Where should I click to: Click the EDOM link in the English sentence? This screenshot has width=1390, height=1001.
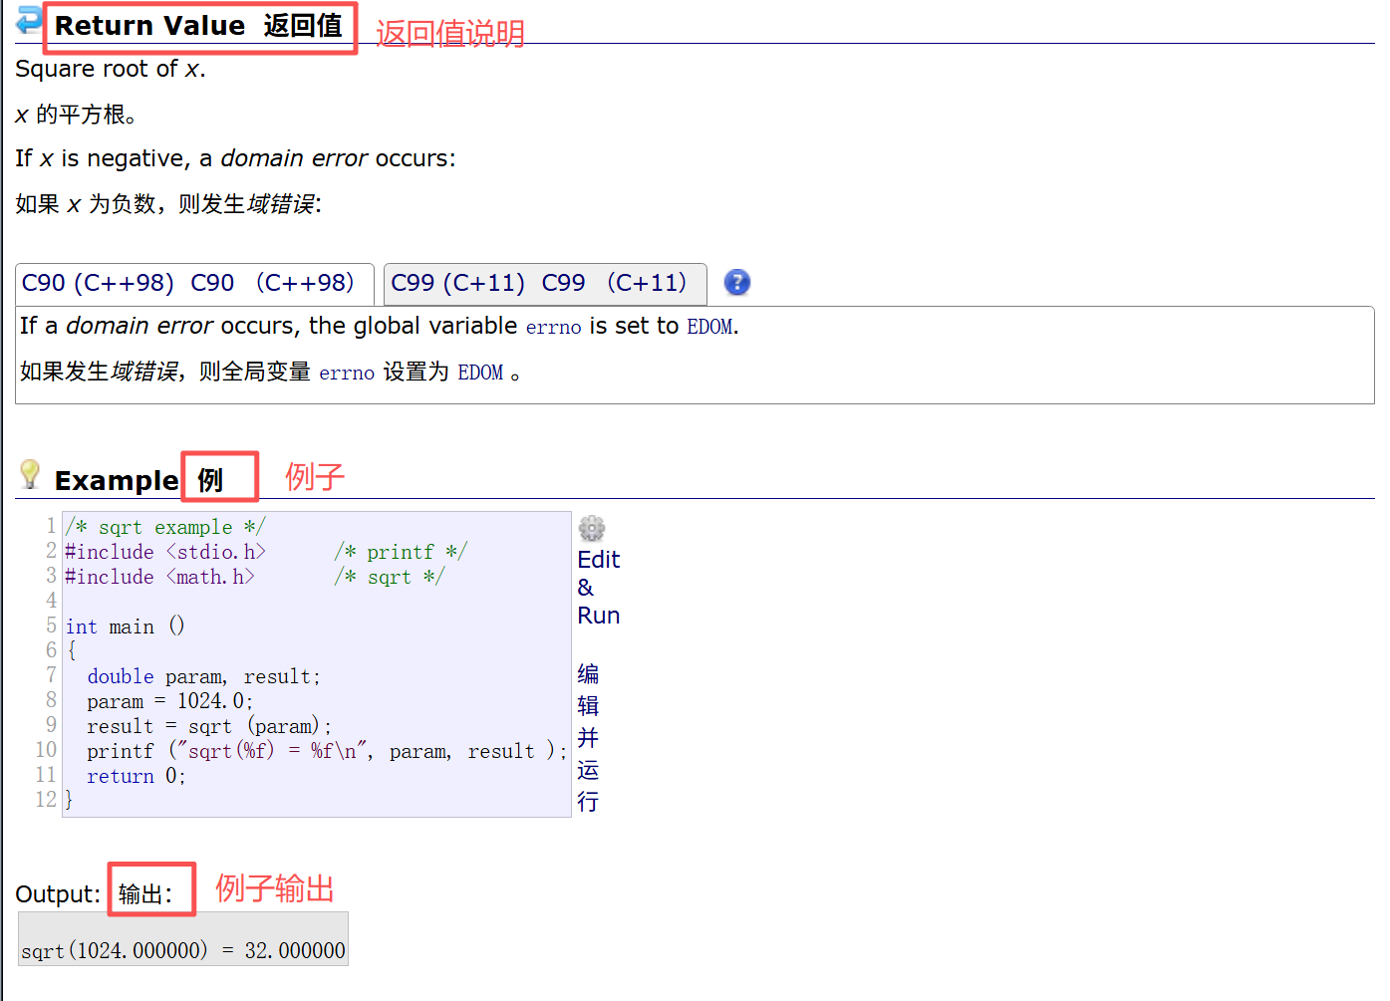click(709, 328)
